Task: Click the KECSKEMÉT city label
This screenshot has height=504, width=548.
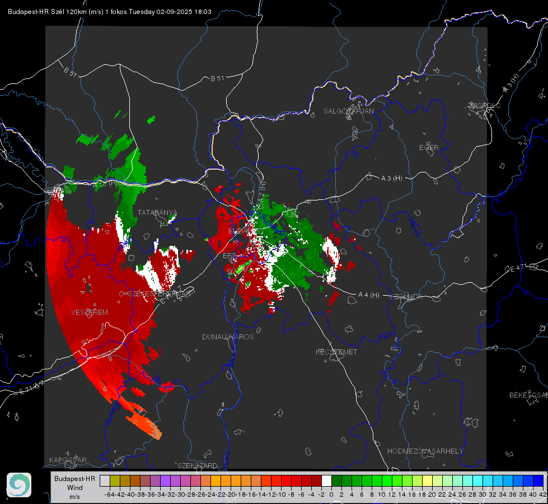Action: pos(336,352)
